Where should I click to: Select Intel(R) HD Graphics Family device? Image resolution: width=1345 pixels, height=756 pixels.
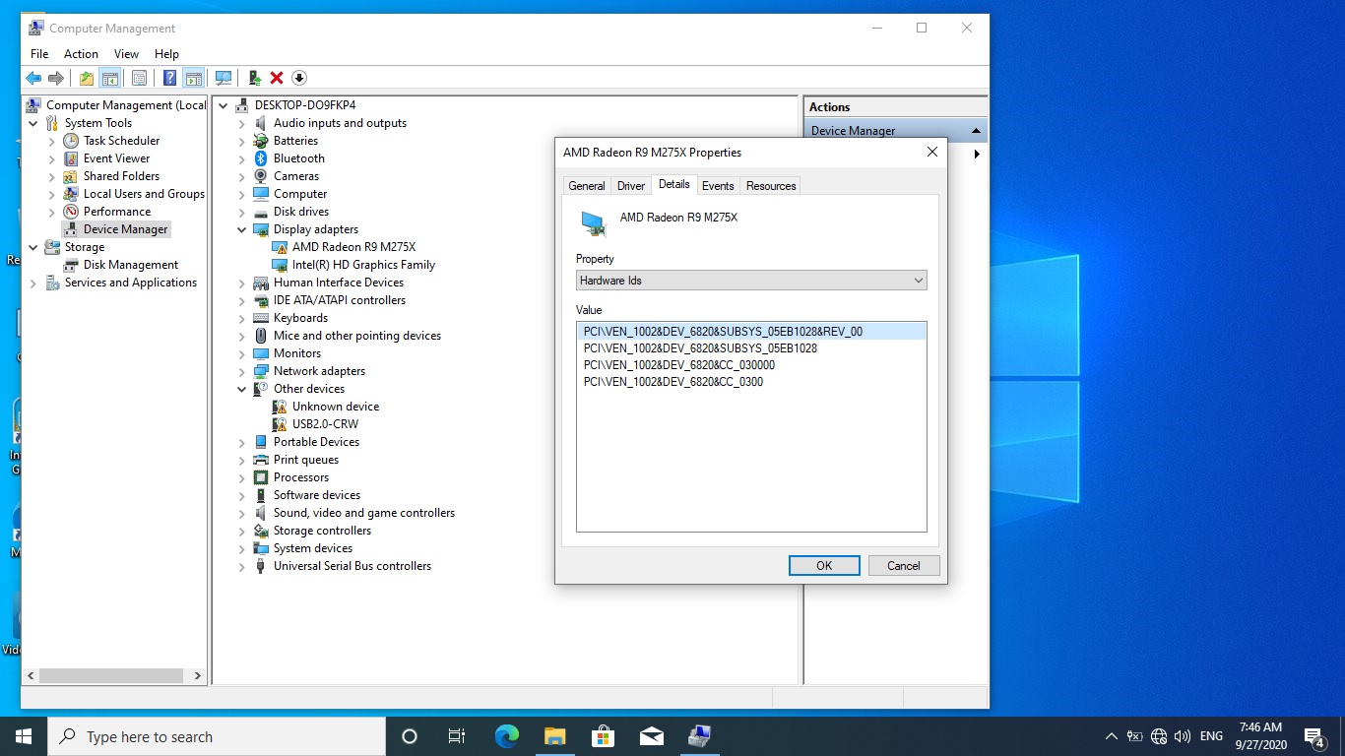point(363,265)
